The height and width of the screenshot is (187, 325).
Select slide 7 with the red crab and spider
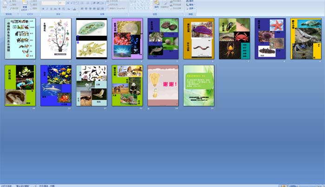(x=234, y=39)
